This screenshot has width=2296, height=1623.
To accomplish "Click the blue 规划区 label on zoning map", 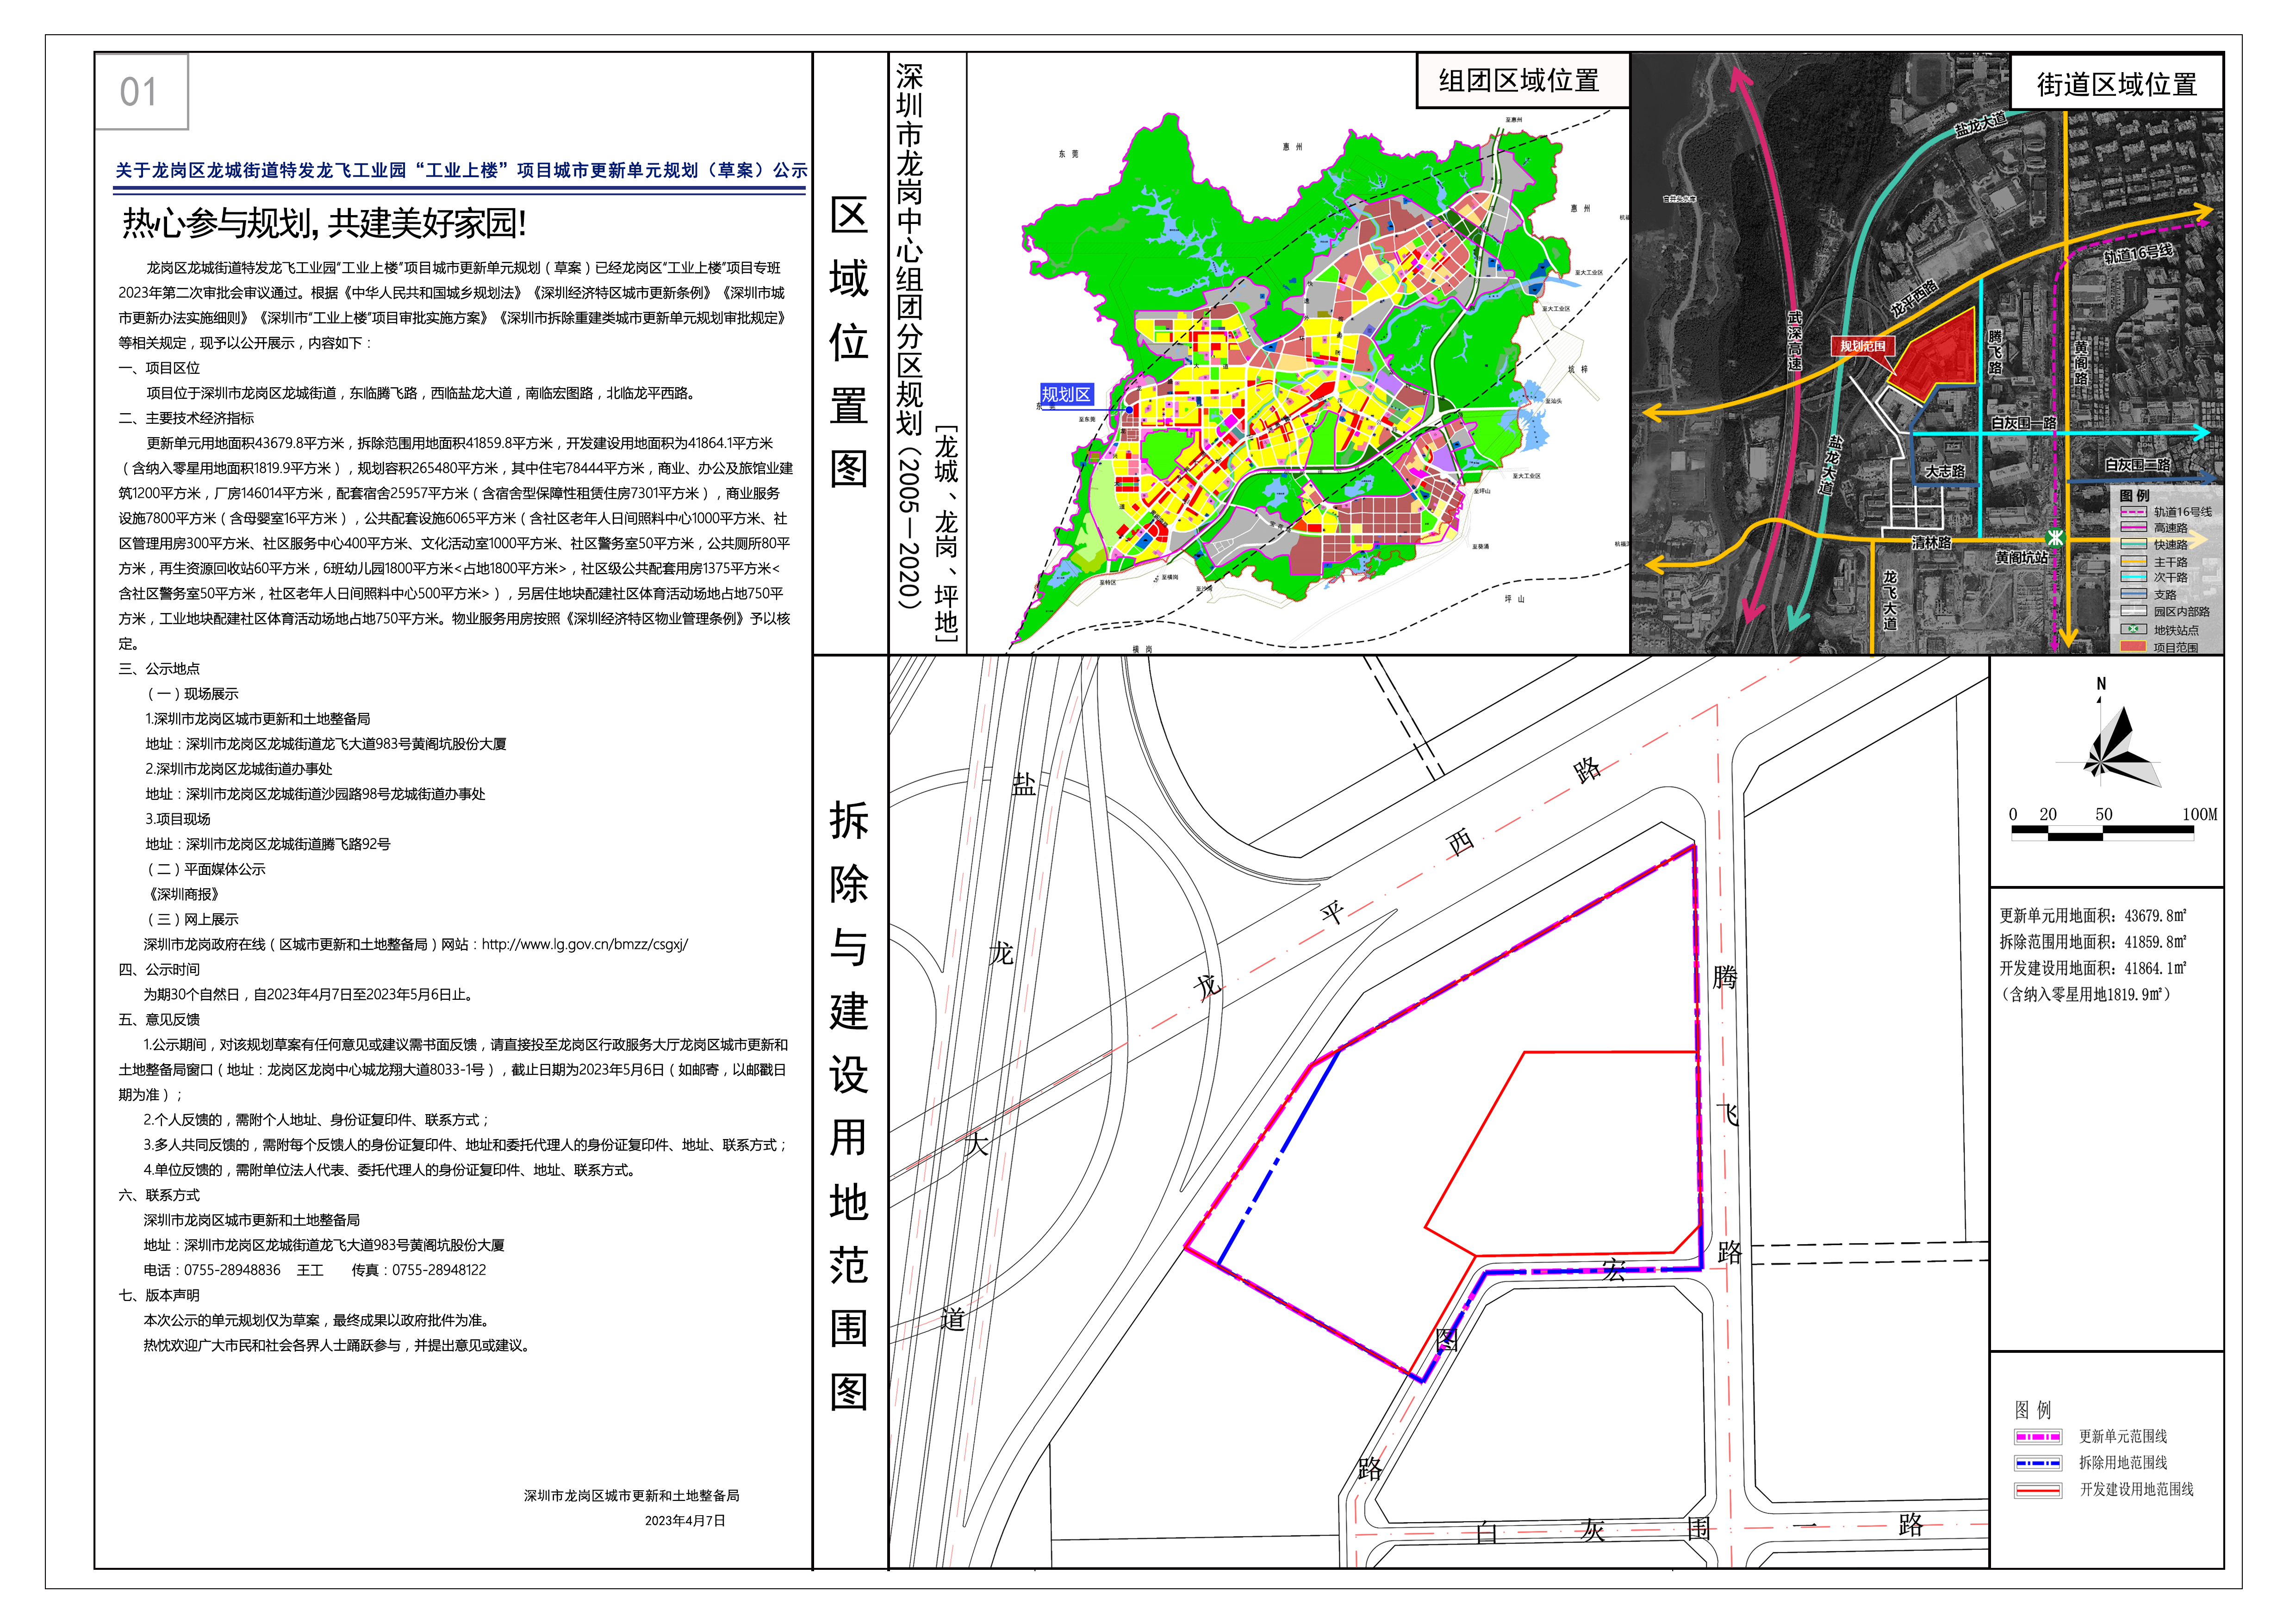I will pos(1066,395).
